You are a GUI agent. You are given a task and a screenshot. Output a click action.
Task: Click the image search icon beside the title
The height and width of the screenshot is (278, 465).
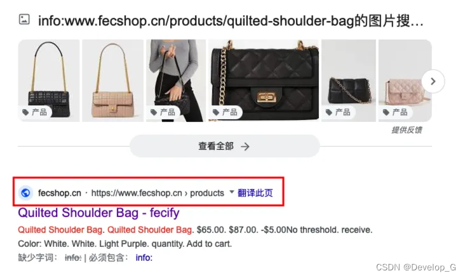24,20
